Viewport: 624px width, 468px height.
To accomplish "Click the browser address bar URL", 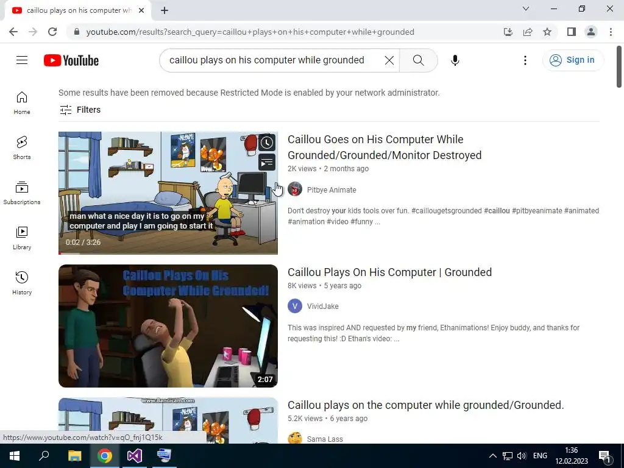I will click(250, 32).
